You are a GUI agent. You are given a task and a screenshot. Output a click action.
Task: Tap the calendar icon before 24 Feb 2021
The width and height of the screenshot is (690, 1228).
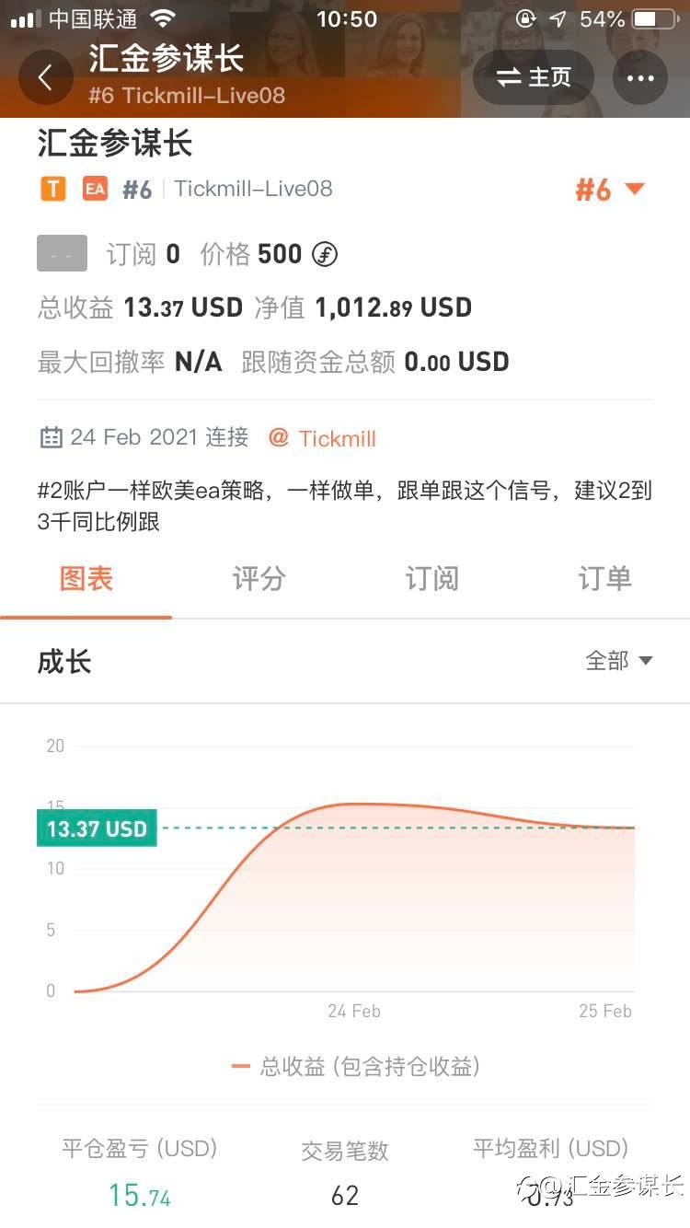[51, 436]
